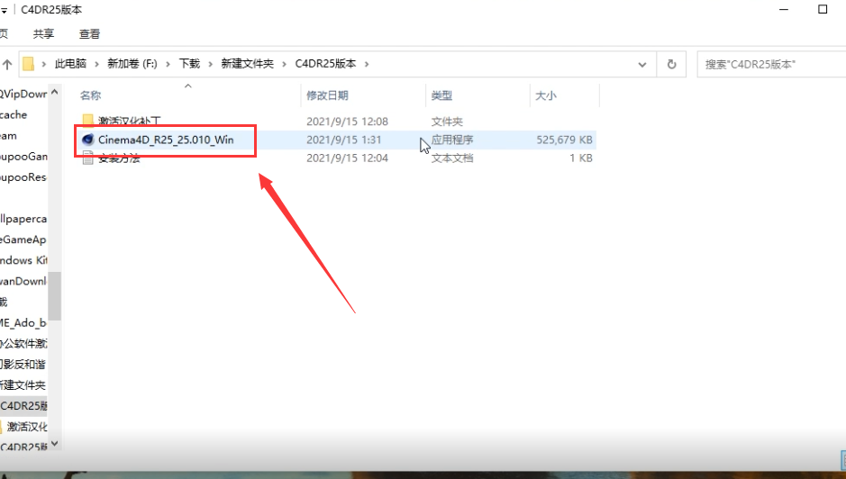Click the 文本文档 type cell
The image size is (846, 479).
[x=452, y=158]
